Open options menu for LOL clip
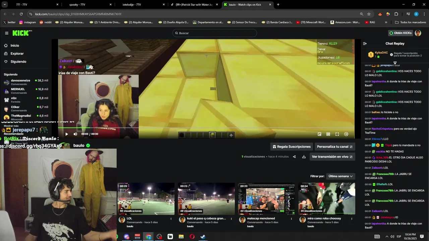This screenshot has height=241, width=429. (x=171, y=219)
